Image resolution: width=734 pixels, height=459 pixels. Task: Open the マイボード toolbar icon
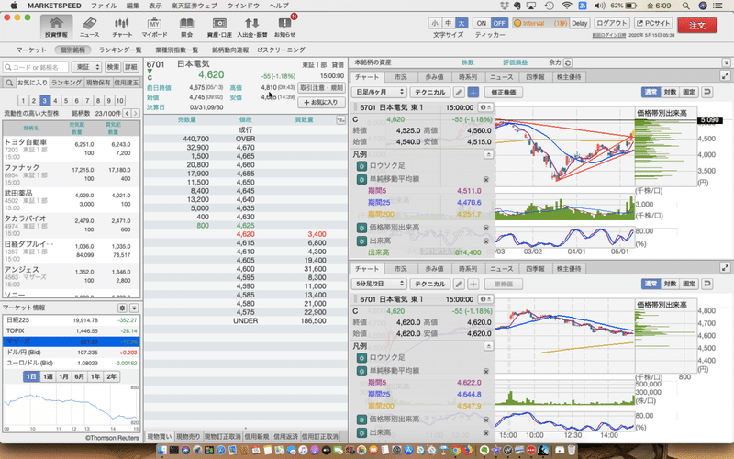(154, 27)
